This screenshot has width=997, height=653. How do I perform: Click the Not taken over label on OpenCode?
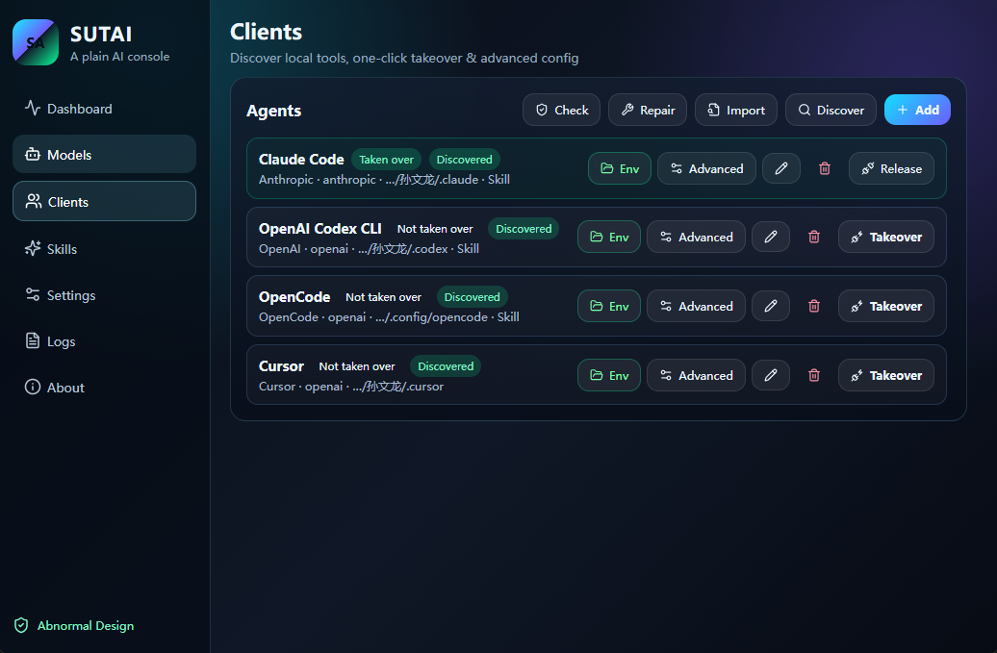[383, 297]
